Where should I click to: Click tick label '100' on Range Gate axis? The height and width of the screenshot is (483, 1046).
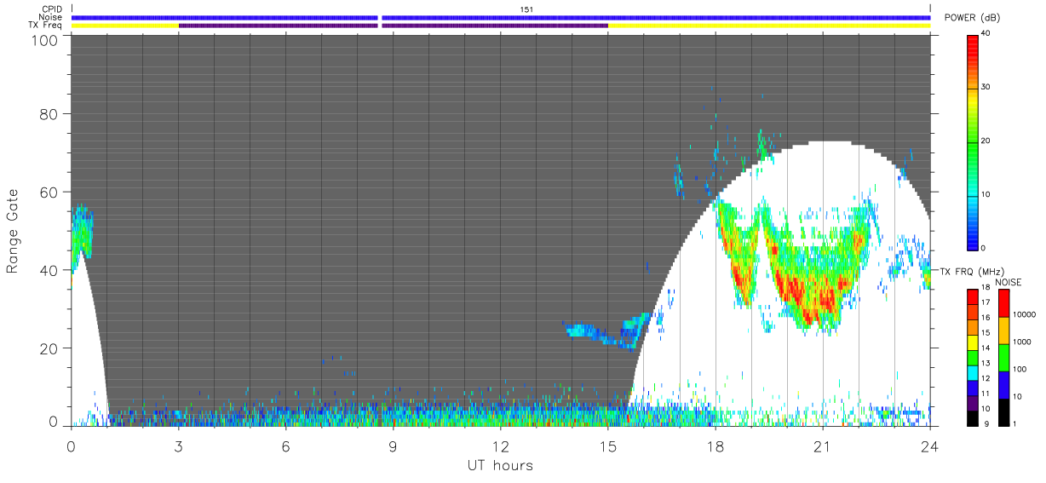(45, 40)
